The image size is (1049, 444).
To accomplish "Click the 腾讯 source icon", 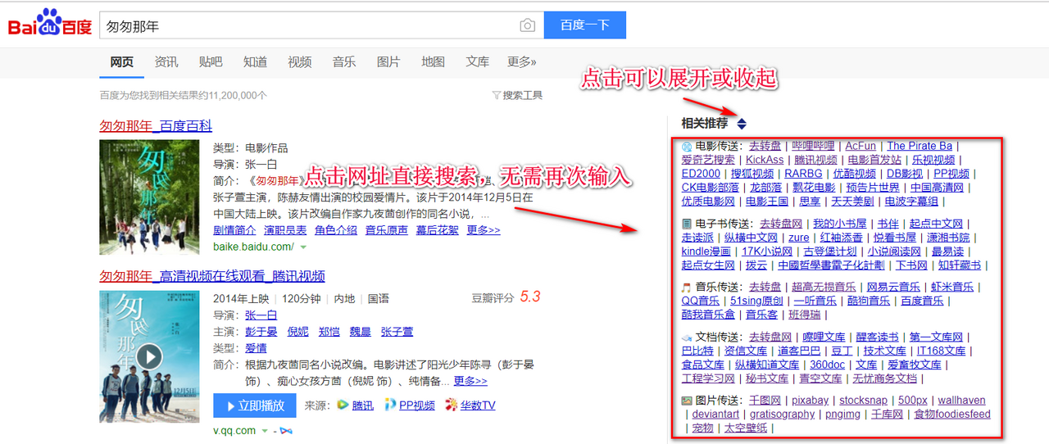I will tap(343, 405).
